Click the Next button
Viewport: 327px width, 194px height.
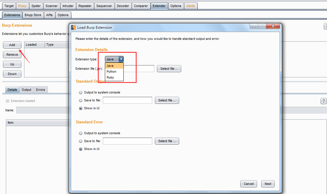pyautogui.click(x=268, y=184)
